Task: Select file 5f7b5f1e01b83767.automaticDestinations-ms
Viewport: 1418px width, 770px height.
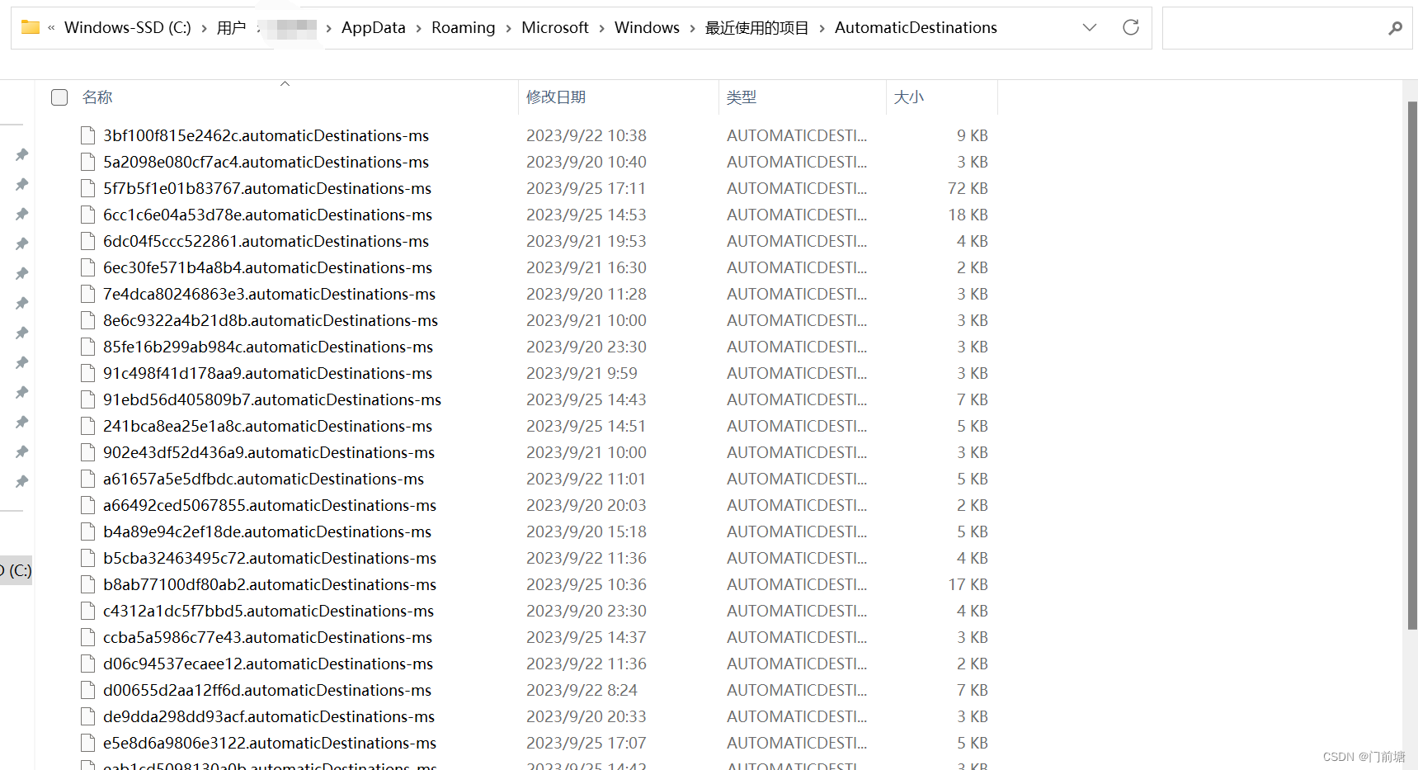Action: coord(267,188)
